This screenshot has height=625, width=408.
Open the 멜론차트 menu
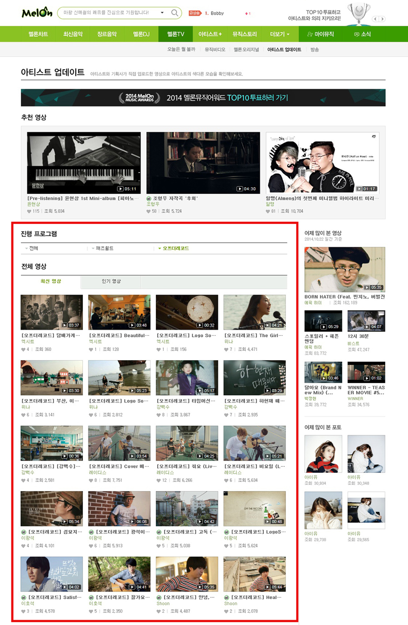click(38, 34)
